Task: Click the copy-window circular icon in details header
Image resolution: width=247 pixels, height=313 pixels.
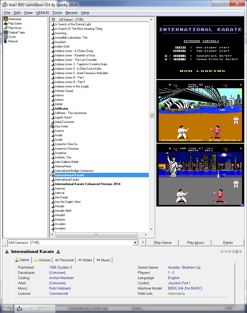Action: click(x=229, y=251)
